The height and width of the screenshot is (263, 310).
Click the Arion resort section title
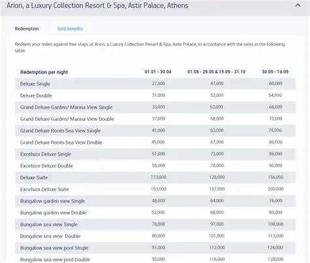click(97, 5)
